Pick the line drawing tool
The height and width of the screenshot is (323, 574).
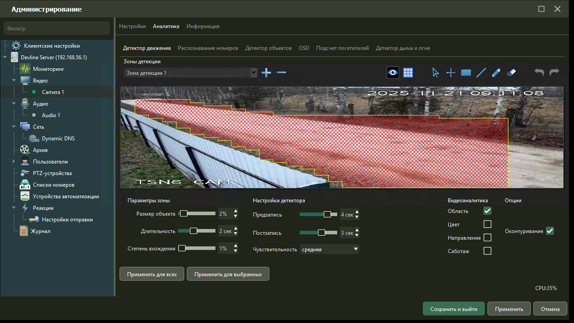(x=481, y=73)
